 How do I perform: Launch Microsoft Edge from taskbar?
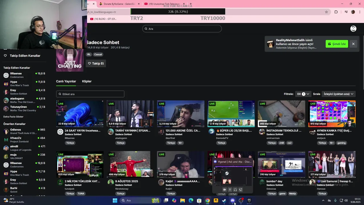pyautogui.click(x=191, y=200)
